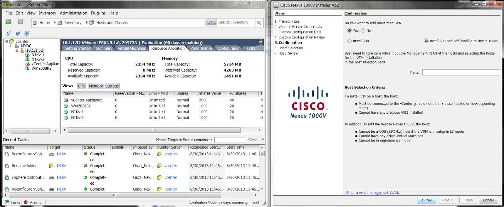Click the N1Kv-2 VM icon in tree
The width and height of the screenshot is (504, 207).
pos(28,59)
